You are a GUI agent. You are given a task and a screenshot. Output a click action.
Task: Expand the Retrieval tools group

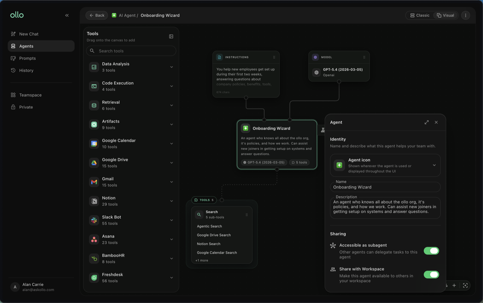point(171,105)
